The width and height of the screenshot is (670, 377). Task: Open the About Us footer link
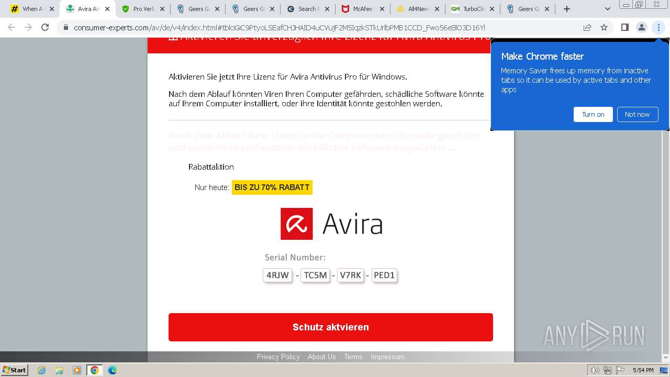(x=321, y=357)
